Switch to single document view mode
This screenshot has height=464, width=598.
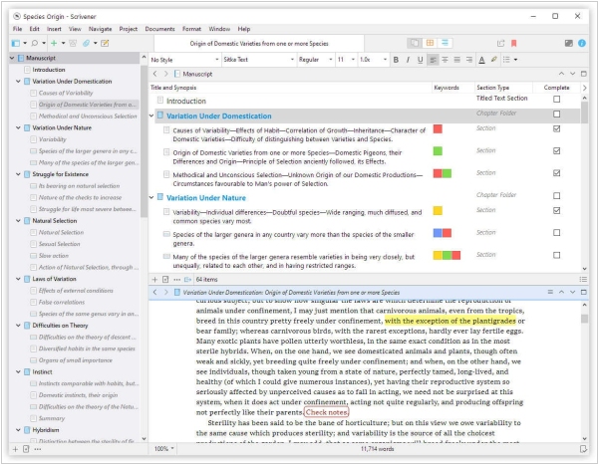[x=415, y=43]
